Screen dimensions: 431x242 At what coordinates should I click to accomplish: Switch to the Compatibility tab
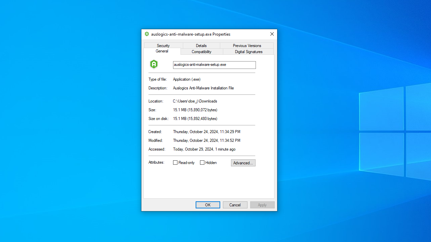(201, 52)
